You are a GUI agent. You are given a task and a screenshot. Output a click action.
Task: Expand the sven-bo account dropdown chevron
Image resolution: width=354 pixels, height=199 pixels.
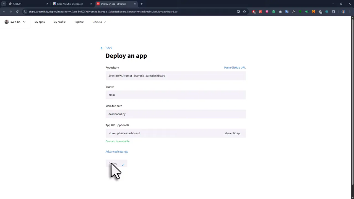[x=24, y=22]
